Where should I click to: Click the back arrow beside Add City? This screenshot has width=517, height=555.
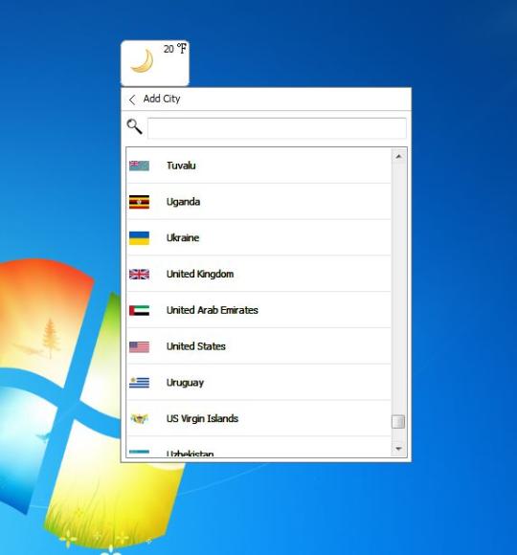tap(132, 100)
